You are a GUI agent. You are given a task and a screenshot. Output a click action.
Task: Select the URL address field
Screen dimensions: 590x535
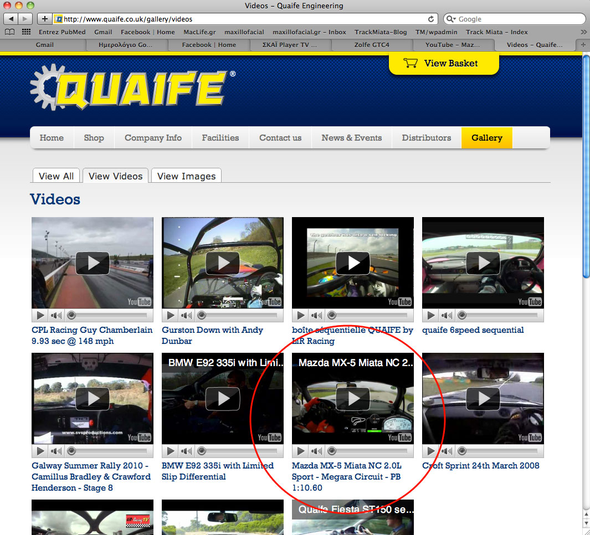click(241, 19)
